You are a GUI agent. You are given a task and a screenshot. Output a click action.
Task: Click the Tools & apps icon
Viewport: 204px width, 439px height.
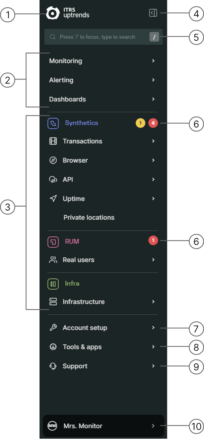click(53, 347)
